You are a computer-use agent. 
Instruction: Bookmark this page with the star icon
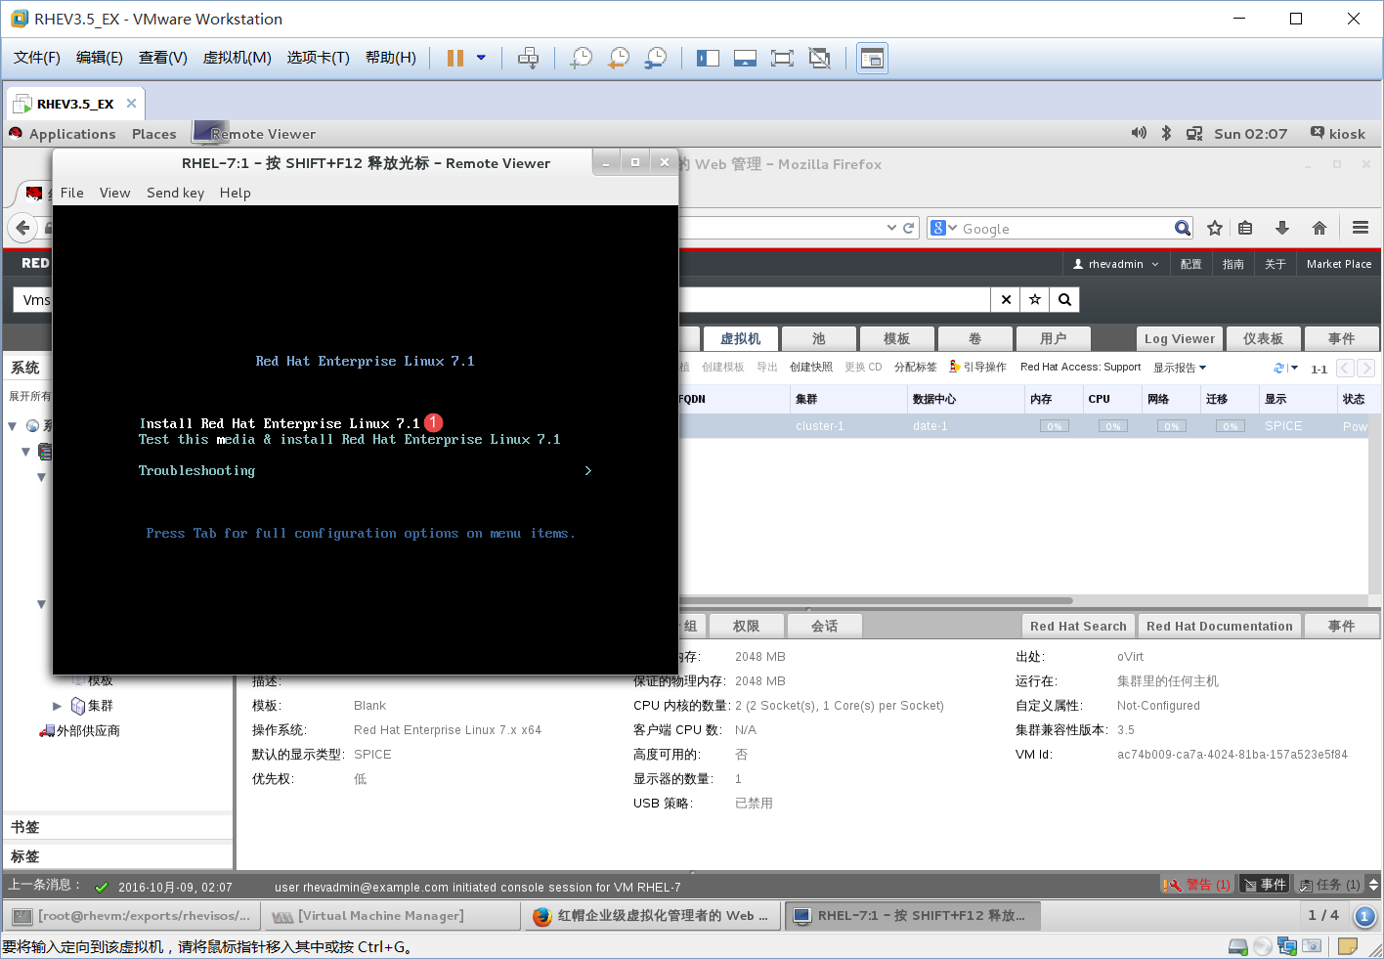point(1215,228)
